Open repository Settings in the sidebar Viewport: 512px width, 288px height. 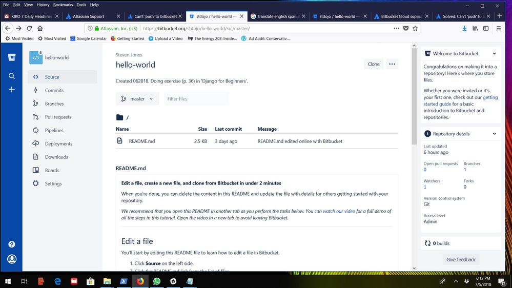tap(62, 183)
